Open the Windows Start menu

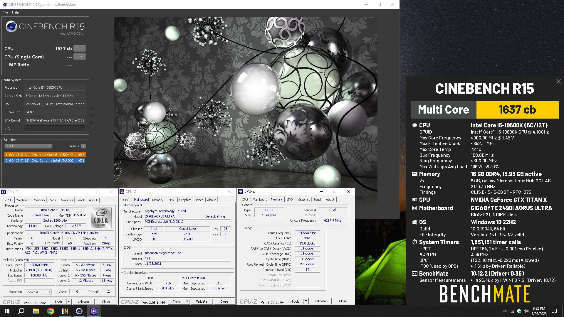[7, 311]
